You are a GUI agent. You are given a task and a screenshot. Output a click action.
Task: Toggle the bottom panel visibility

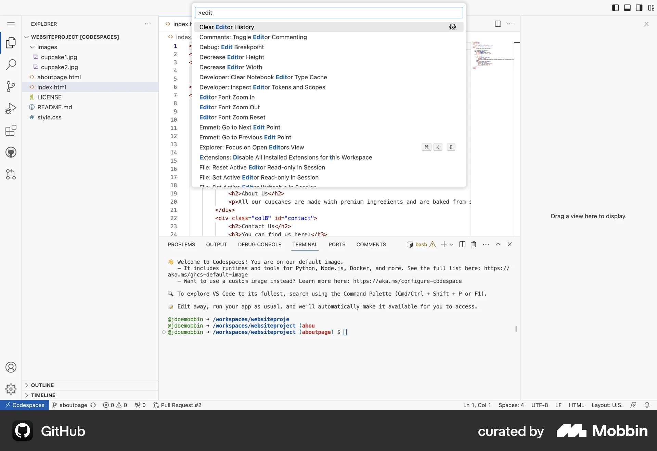(627, 7)
